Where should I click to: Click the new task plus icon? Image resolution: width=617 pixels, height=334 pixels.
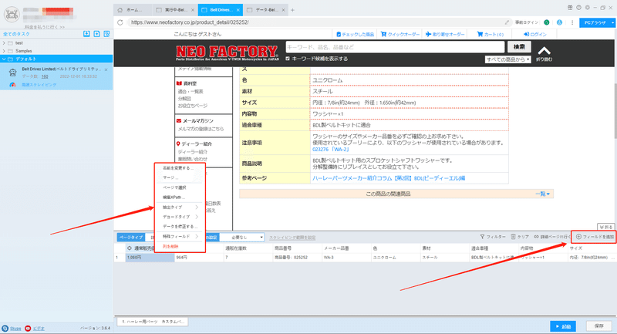(97, 34)
